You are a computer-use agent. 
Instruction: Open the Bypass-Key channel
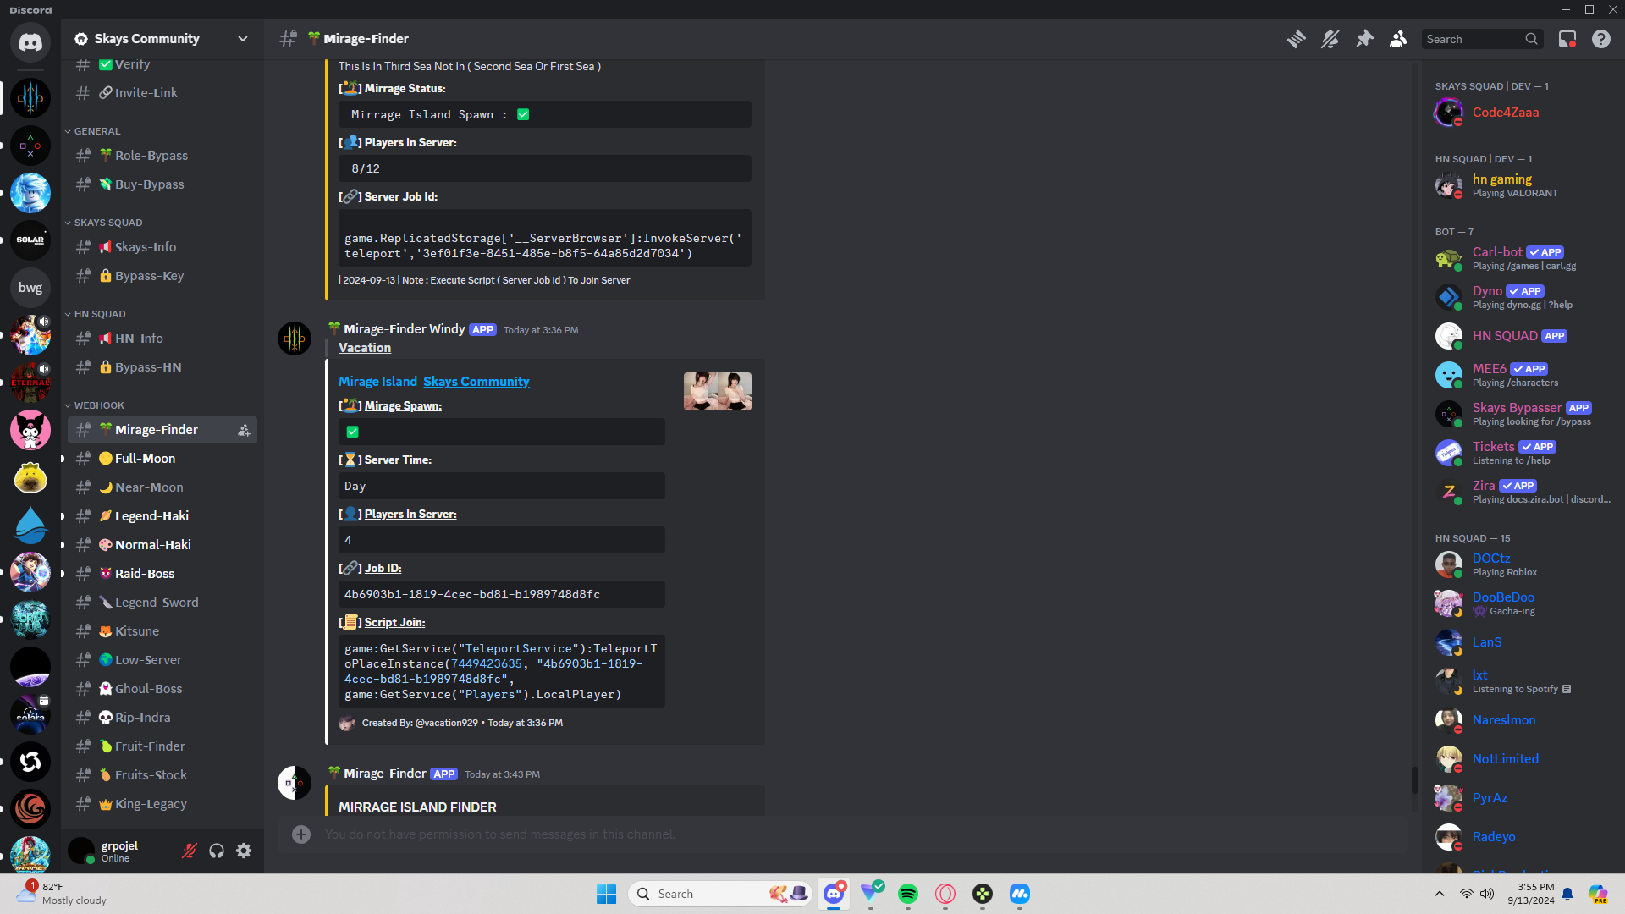pyautogui.click(x=162, y=276)
